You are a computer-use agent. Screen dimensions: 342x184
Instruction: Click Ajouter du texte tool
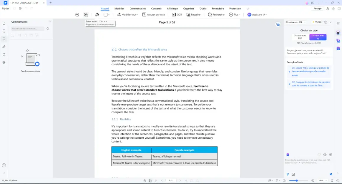tap(154, 15)
